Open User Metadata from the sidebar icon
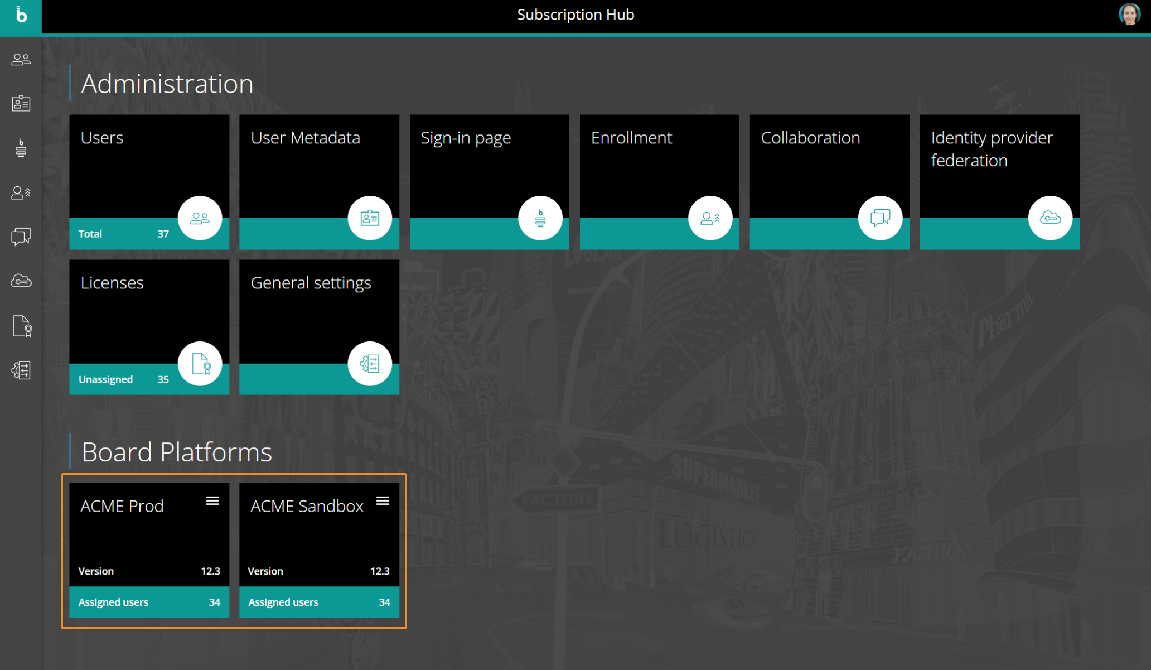This screenshot has height=670, width=1151. 21,103
